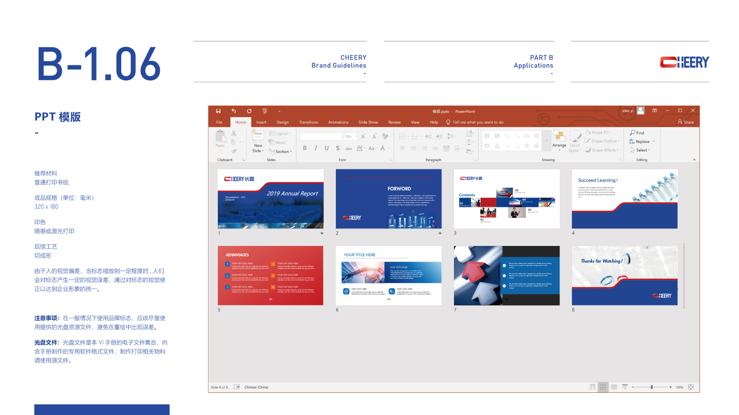Screen dimensions: 739x415
Task: Justify the text
Action: (x=435, y=148)
